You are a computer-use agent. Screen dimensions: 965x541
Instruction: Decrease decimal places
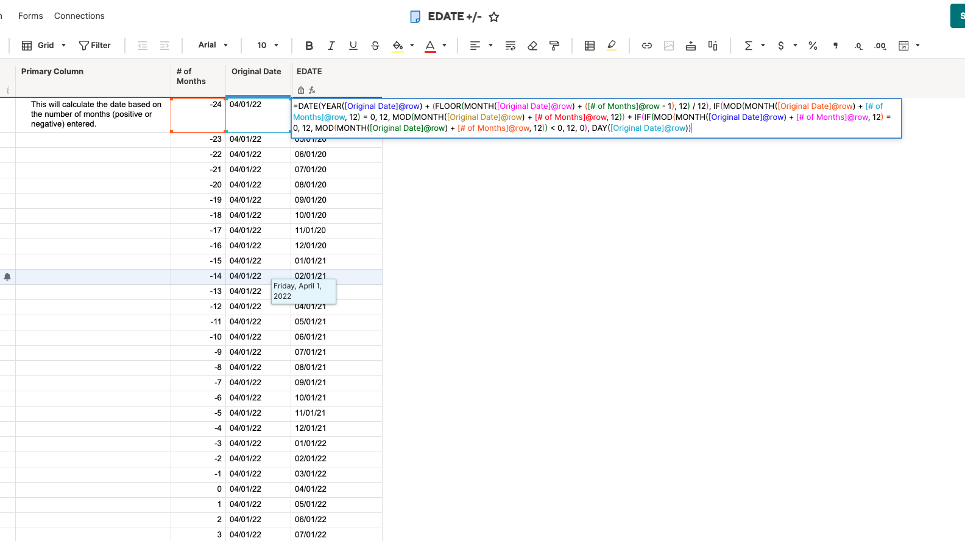(x=858, y=46)
